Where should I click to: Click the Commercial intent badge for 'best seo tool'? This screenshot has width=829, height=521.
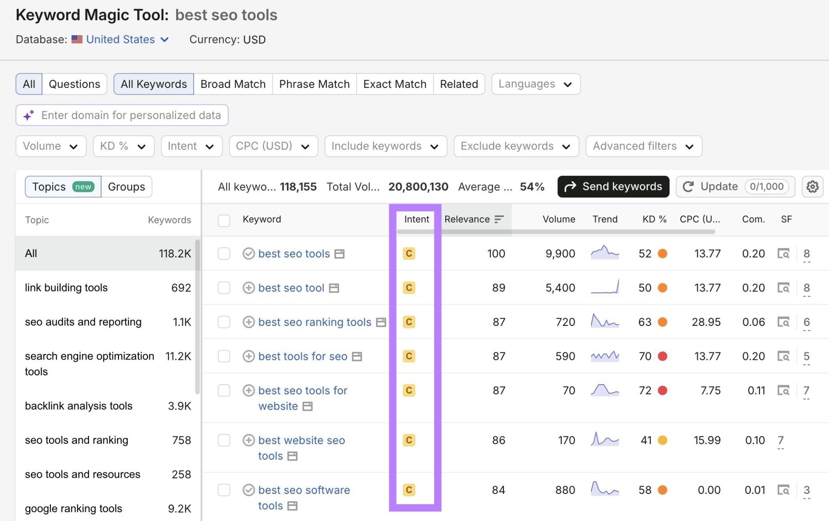409,288
